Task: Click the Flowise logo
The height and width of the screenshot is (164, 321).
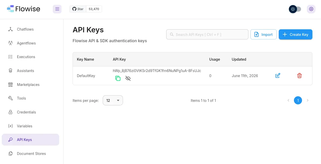Action: pos(23,9)
